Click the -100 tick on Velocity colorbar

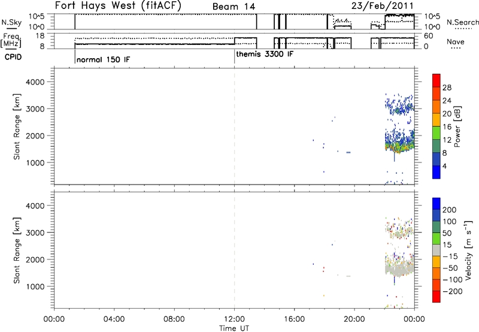coord(453,280)
